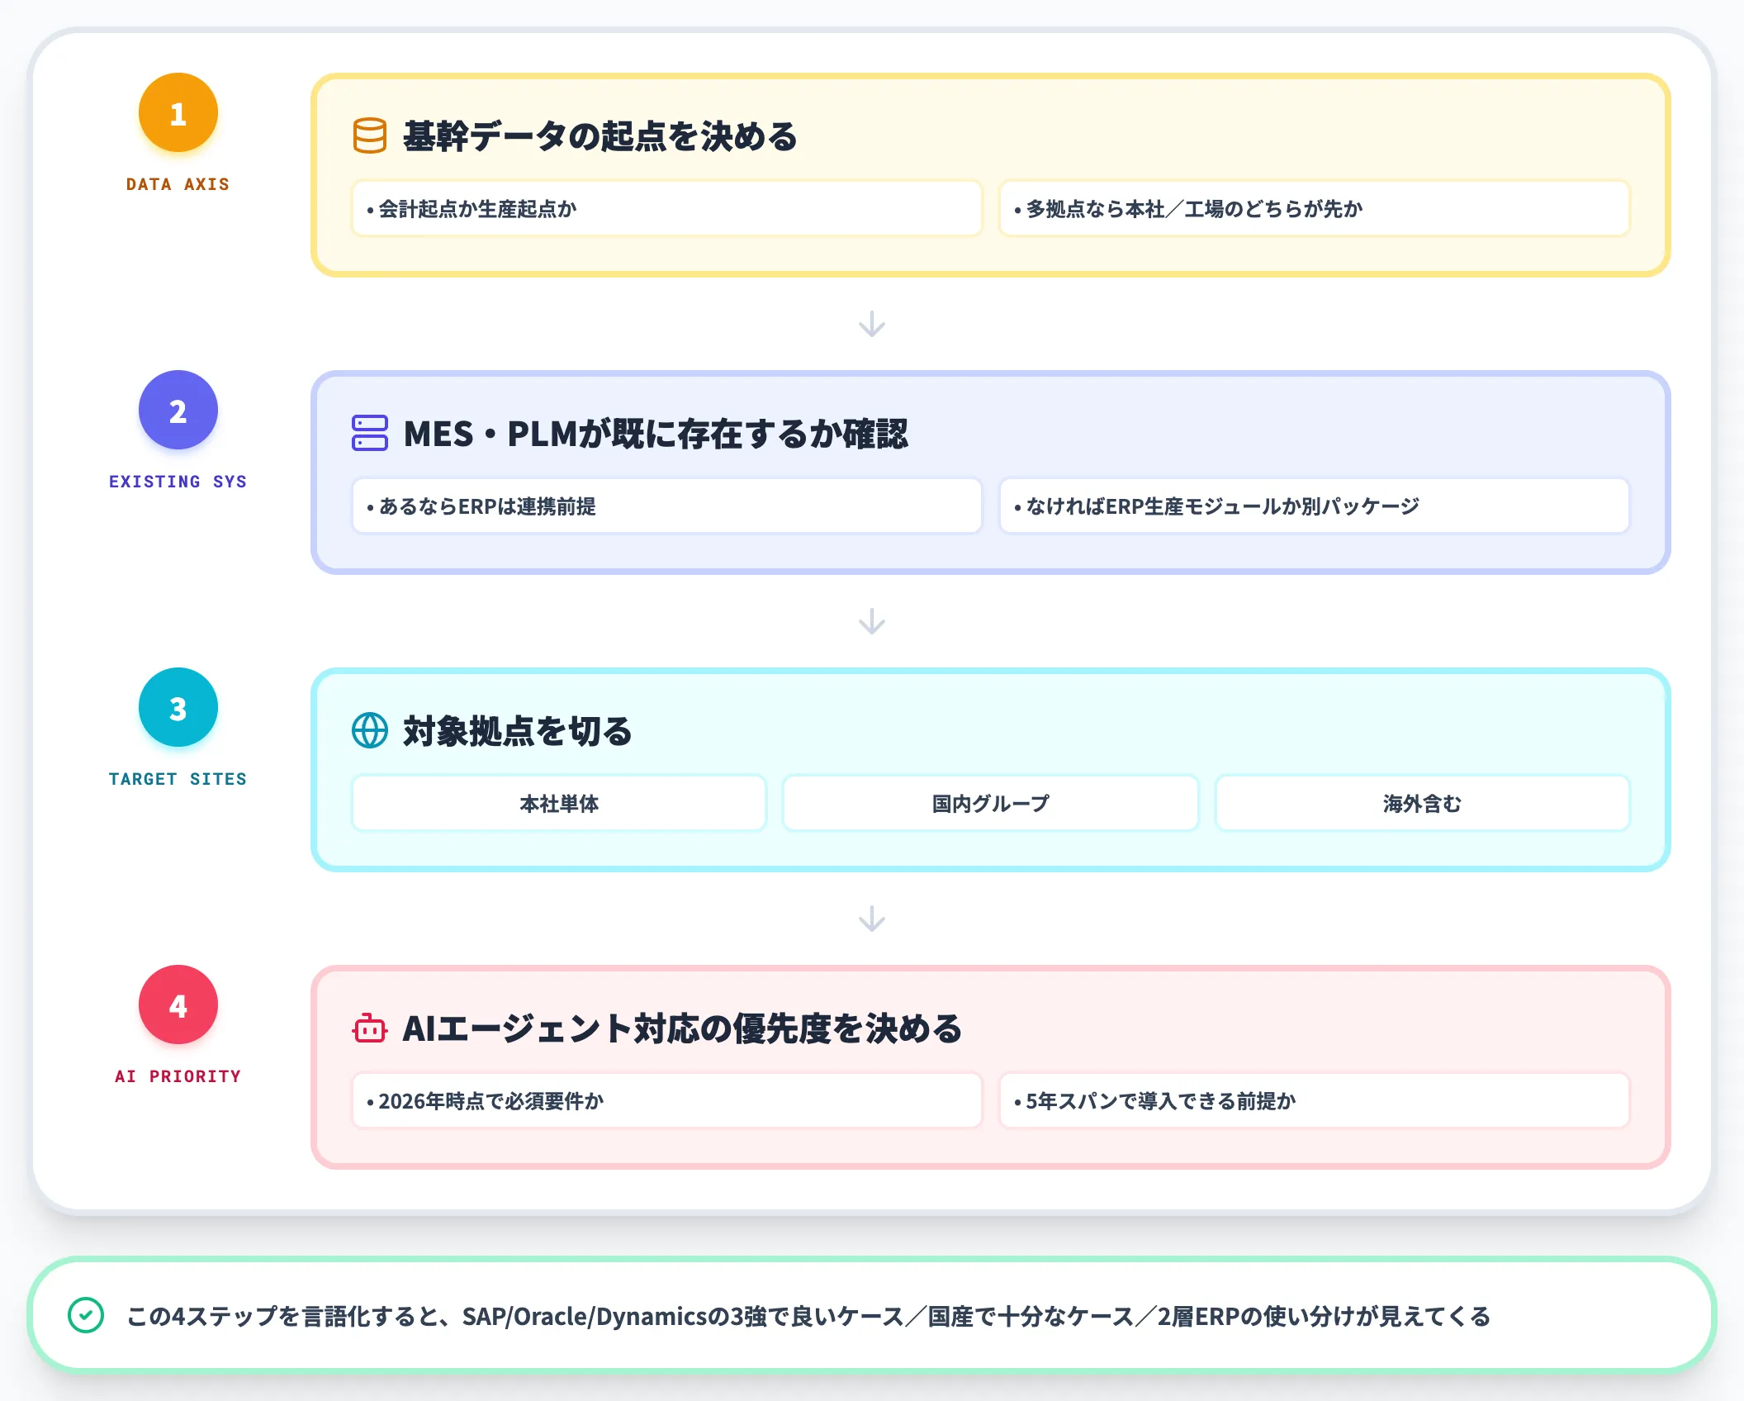Image resolution: width=1744 pixels, height=1401 pixels.
Task: Select the 本社単体 option
Action: coord(559,803)
